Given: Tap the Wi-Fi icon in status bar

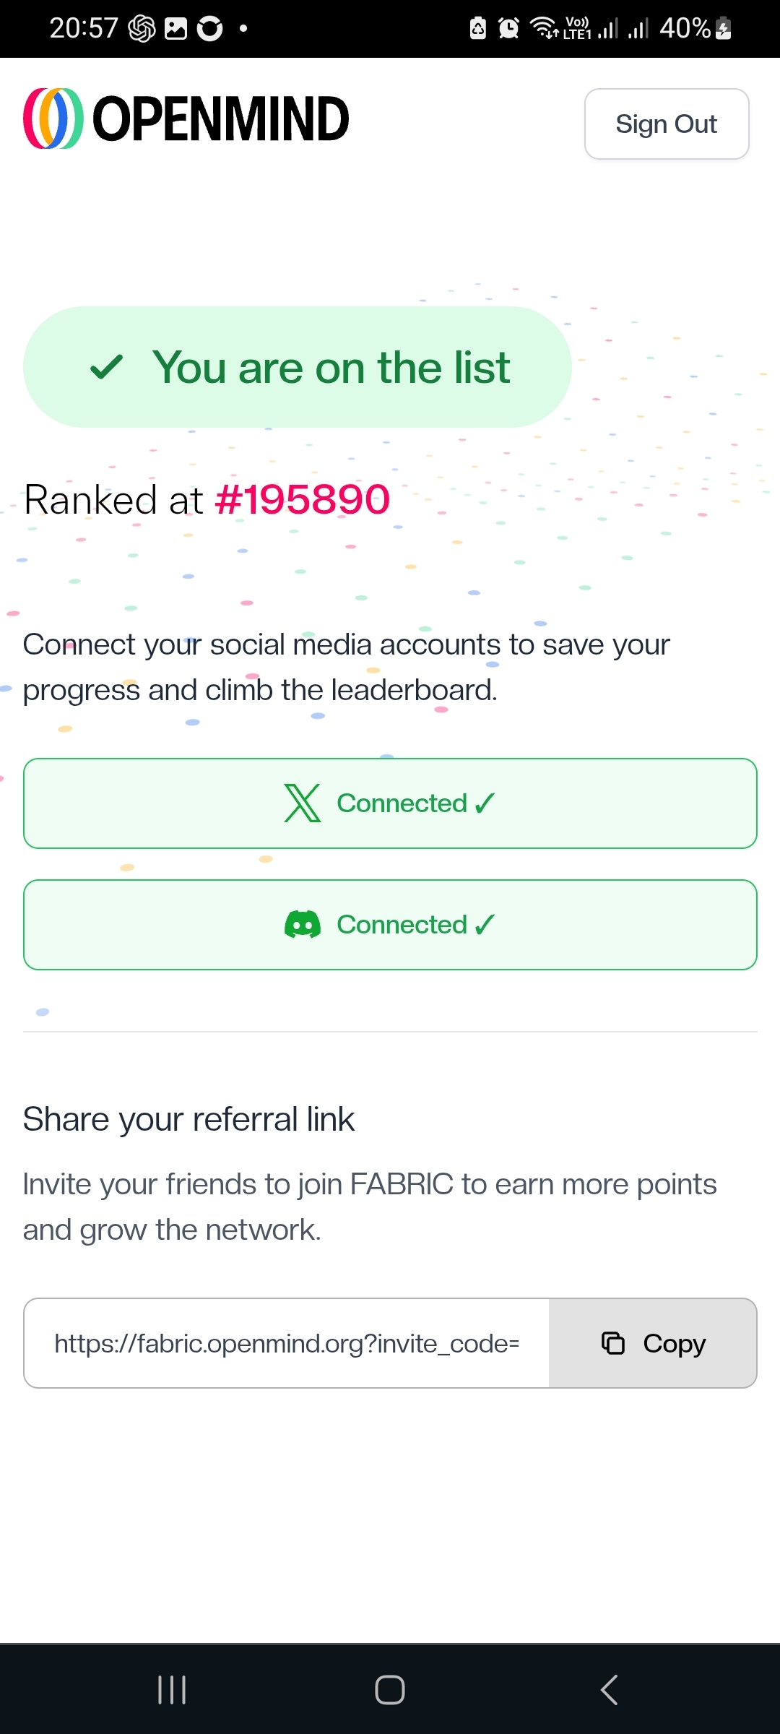Looking at the screenshot, I should [544, 28].
